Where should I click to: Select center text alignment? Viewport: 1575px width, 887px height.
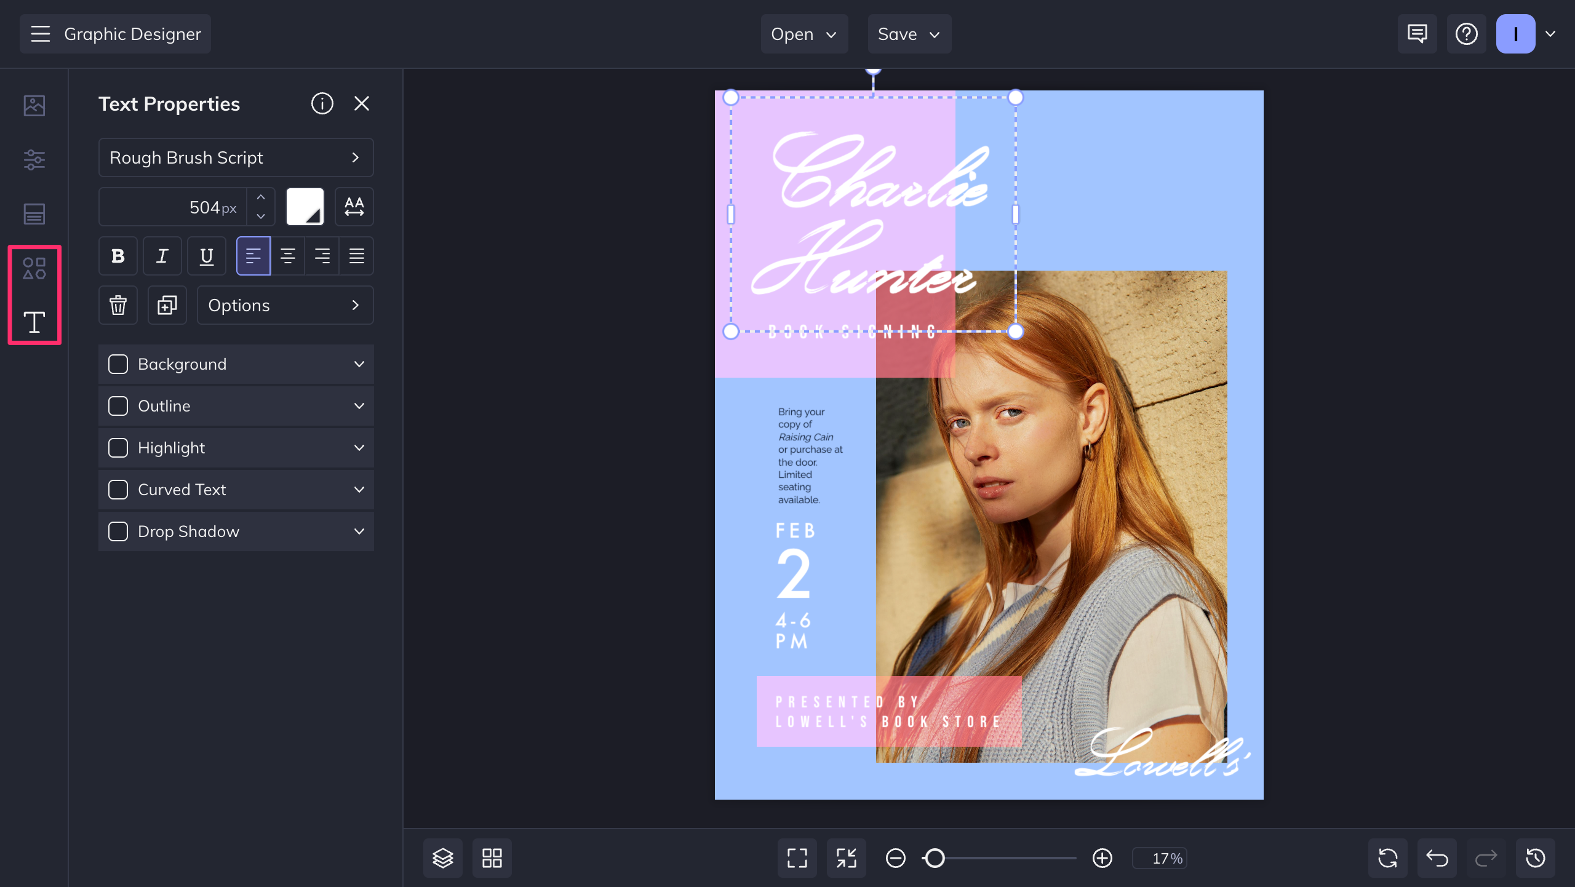click(287, 256)
